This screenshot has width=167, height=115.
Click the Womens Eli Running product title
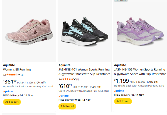(17, 69)
